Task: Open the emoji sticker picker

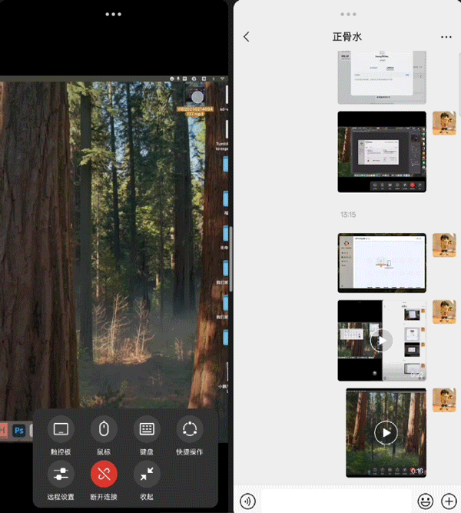Action: click(425, 501)
